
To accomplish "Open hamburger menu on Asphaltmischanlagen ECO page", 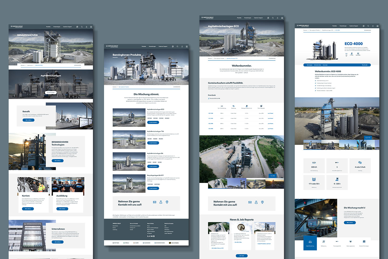I will (282, 18).
